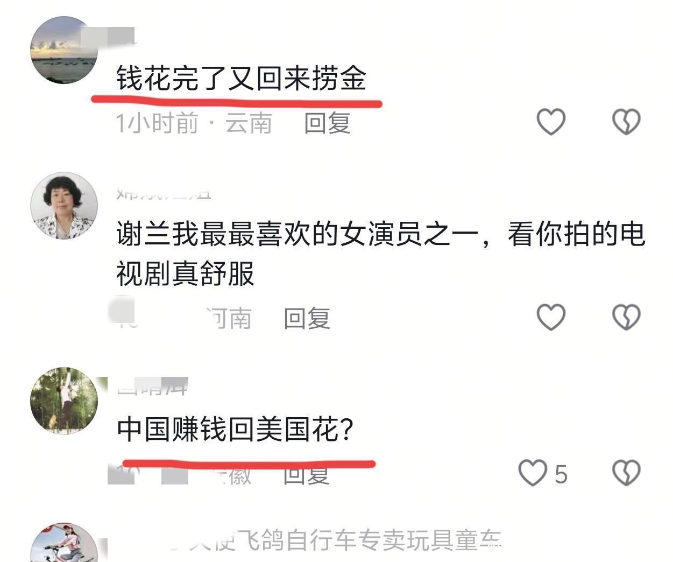The image size is (673, 562).
Task: Select the comment 谢兰我最最喜欢的女演员之一
Action: tap(381, 254)
